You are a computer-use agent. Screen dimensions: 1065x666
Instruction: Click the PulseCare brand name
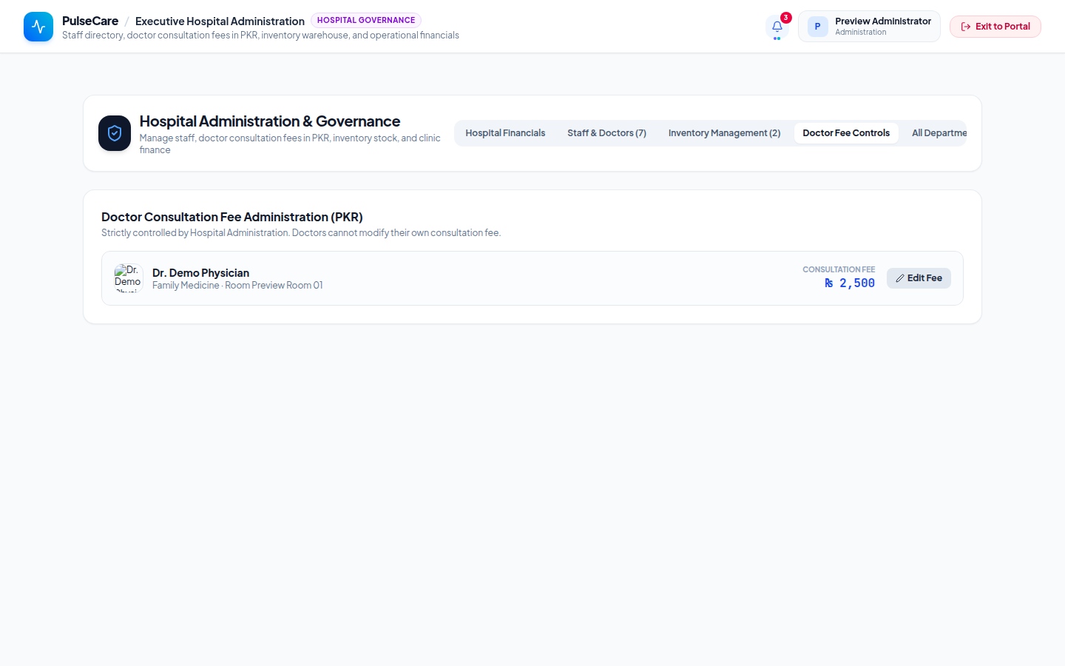tap(90, 21)
